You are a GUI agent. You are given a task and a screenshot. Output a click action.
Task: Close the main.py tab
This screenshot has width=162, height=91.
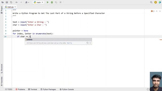pyautogui.click(x=15, y=7)
